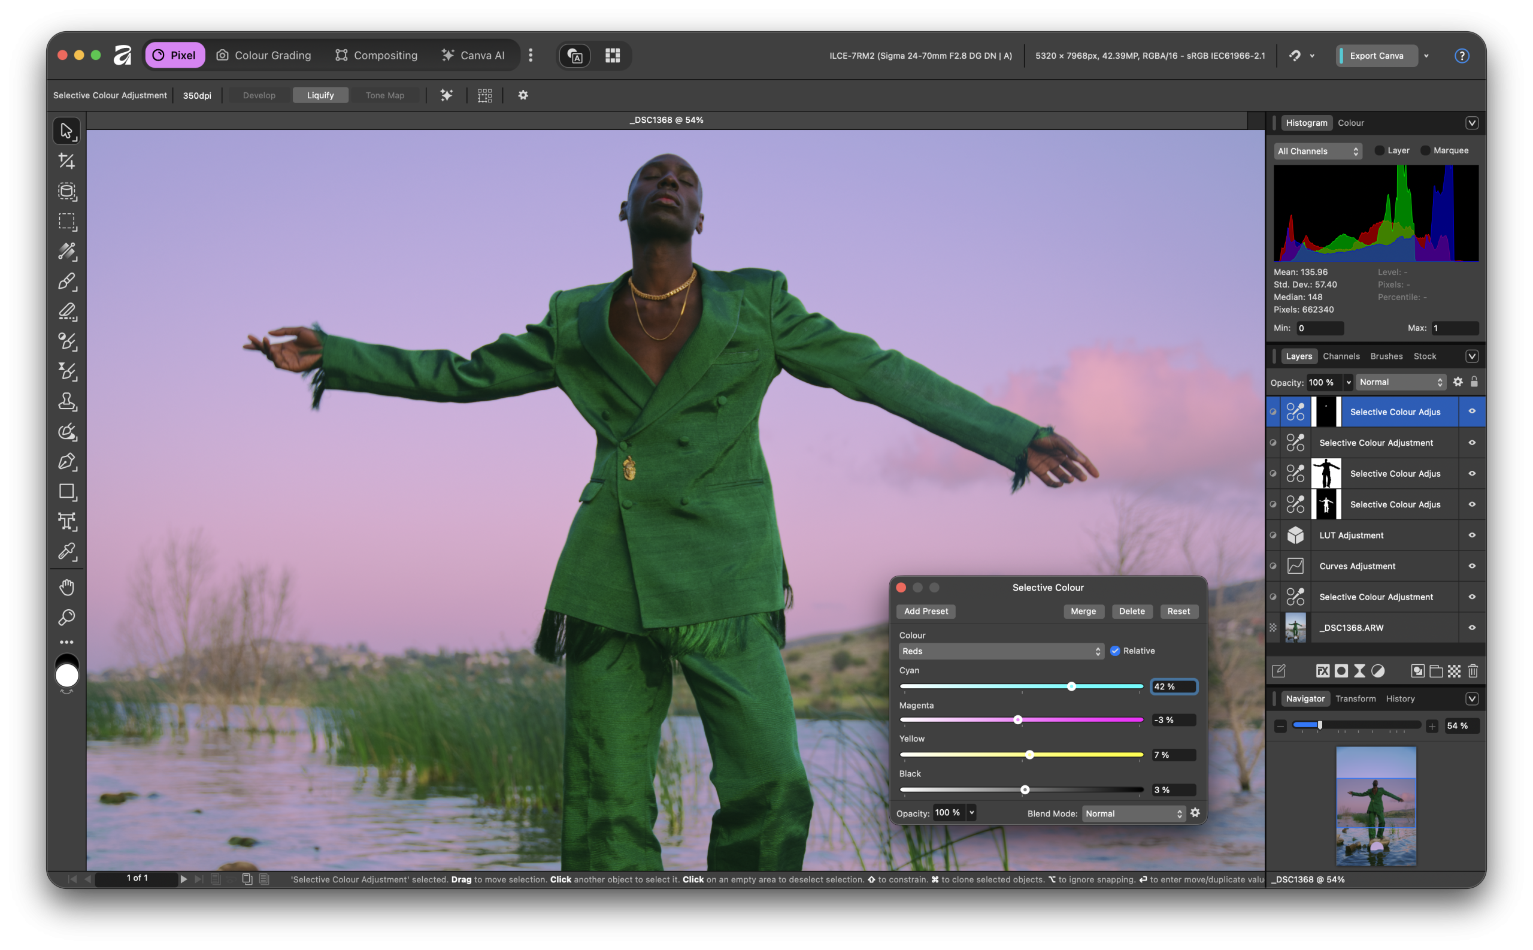Viewport: 1533px width, 950px height.
Task: Select the Colour Picker eyedropper tool
Action: click(x=66, y=552)
